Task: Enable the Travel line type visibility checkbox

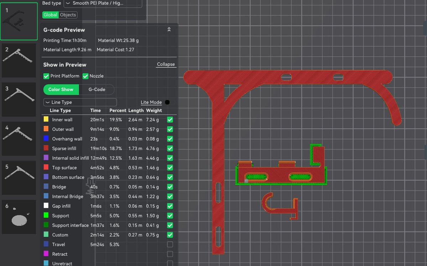Action: (170, 245)
